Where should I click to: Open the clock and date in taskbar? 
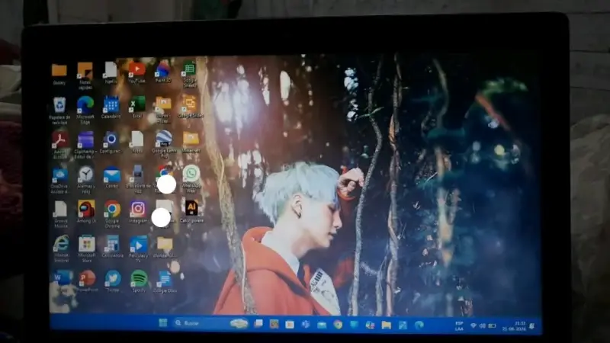coord(513,326)
